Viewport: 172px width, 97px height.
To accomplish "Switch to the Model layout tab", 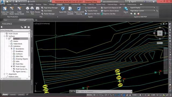I will pos(5,94).
